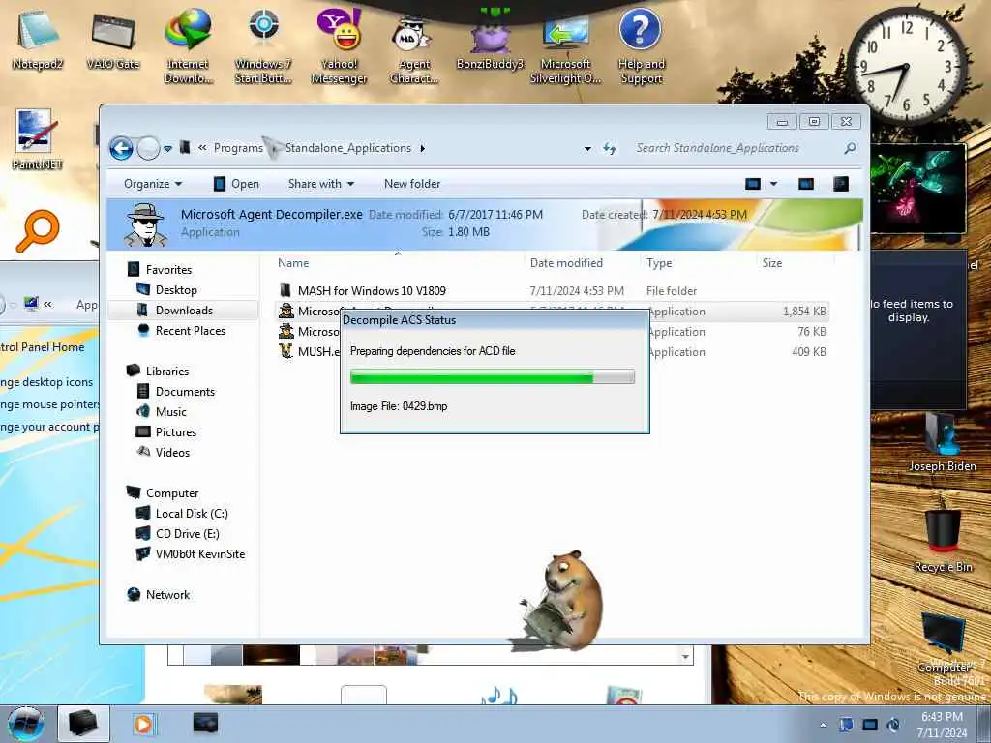Open the theme list dropdown arrow in Personalization window
The width and height of the screenshot is (991, 743).
[x=685, y=657]
